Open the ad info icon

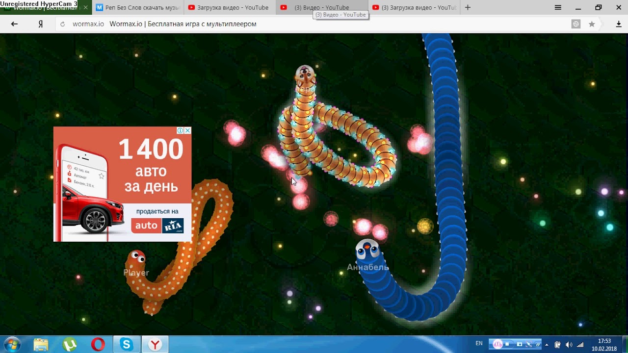[x=180, y=130]
